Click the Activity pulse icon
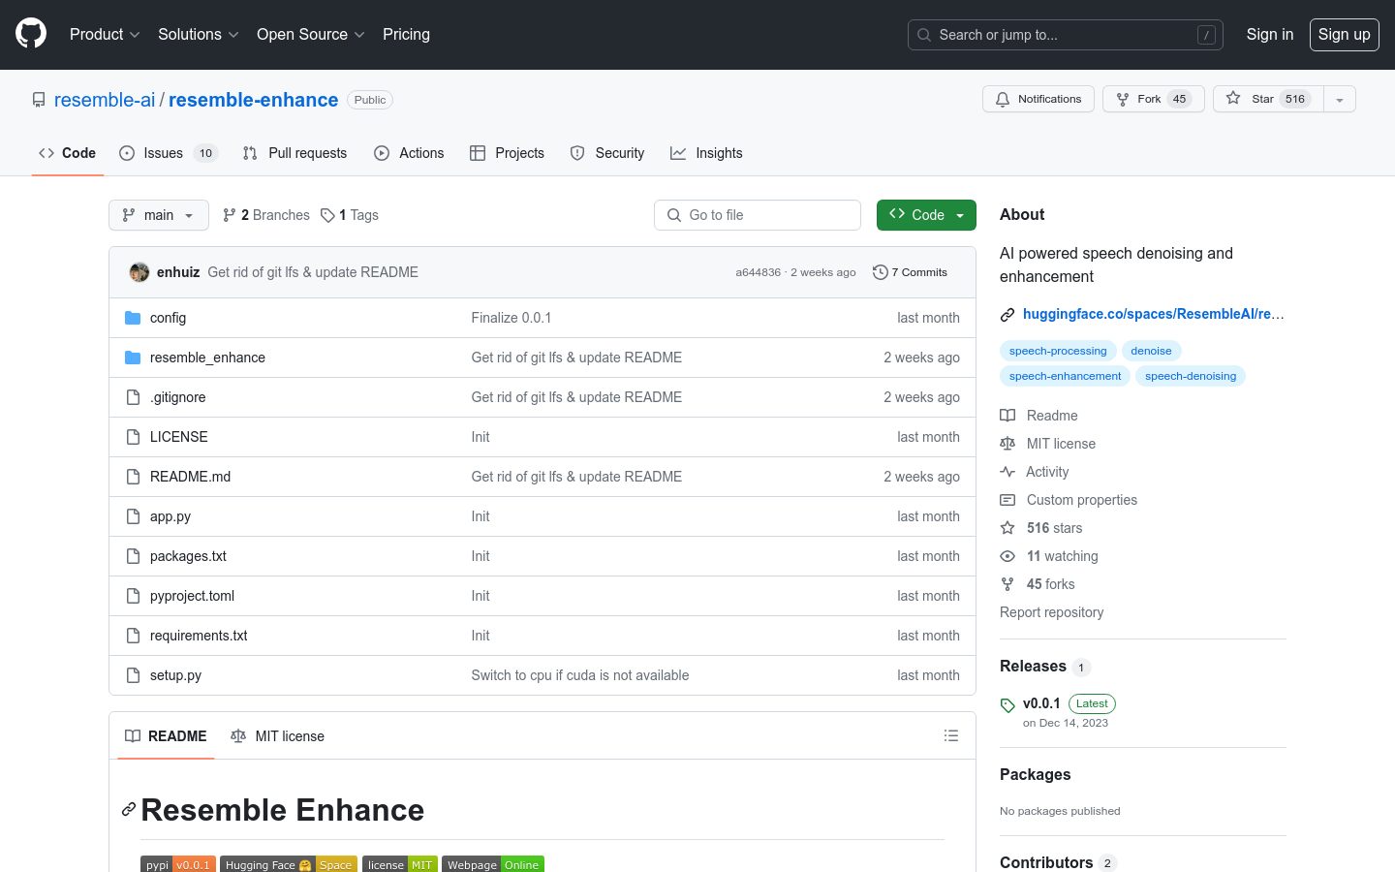The width and height of the screenshot is (1395, 872). point(1007,472)
